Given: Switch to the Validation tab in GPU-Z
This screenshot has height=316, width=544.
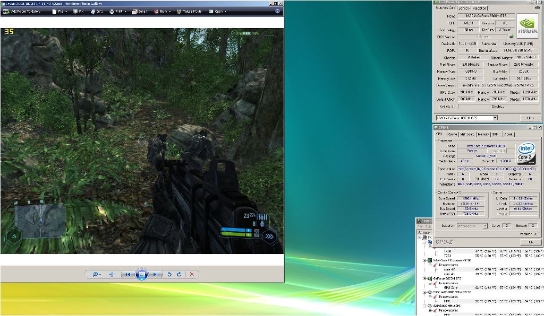Looking at the screenshot, I should [479, 8].
